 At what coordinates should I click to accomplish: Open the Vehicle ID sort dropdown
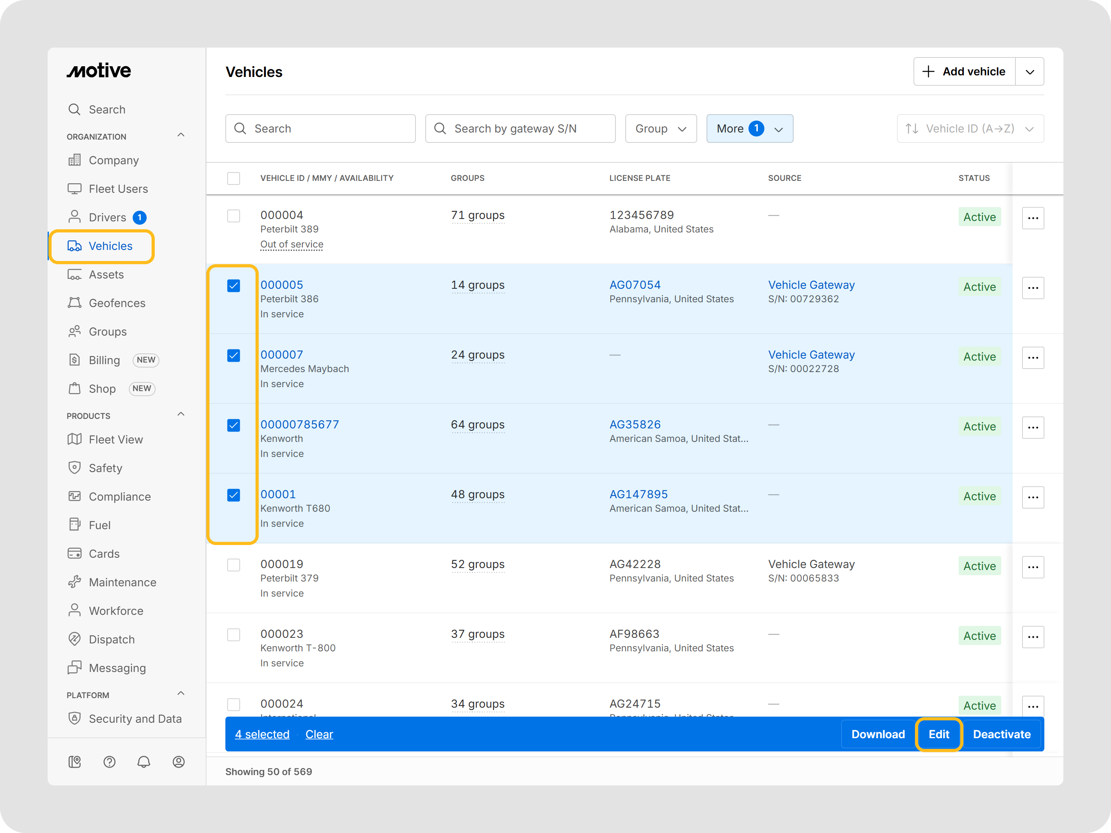tap(970, 129)
